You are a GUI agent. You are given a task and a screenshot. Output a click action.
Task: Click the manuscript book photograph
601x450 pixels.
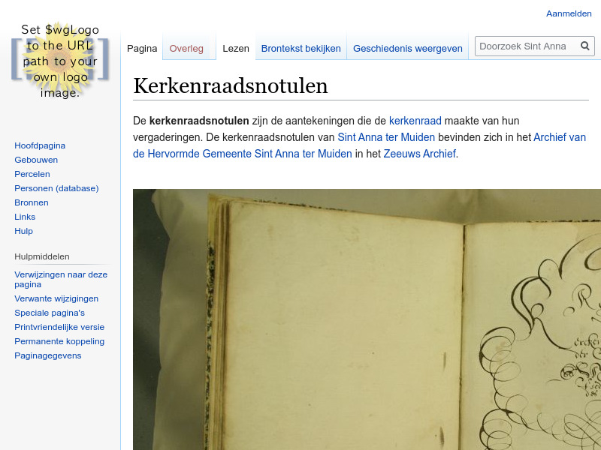pos(367,319)
